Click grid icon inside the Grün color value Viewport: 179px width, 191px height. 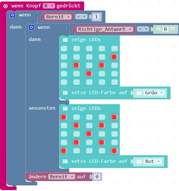click(139, 93)
